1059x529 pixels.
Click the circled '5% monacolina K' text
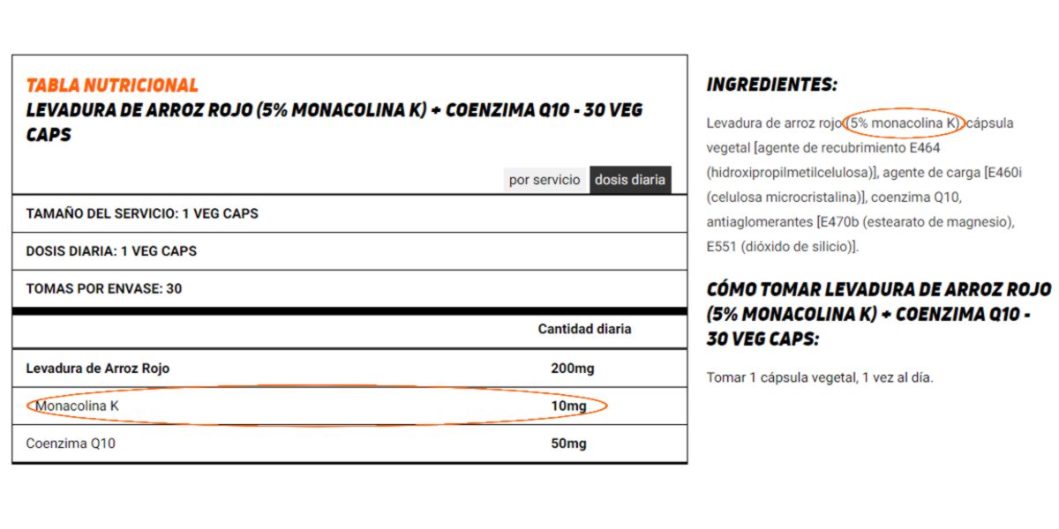903,123
